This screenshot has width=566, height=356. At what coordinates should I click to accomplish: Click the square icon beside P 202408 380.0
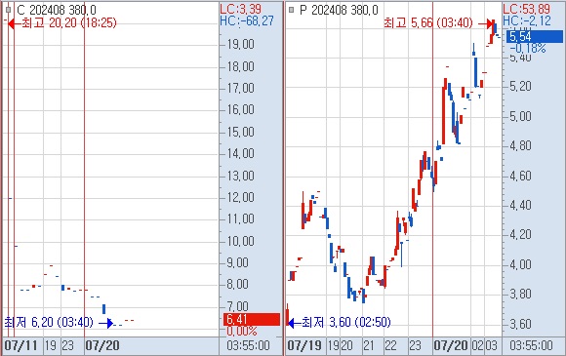(292, 10)
